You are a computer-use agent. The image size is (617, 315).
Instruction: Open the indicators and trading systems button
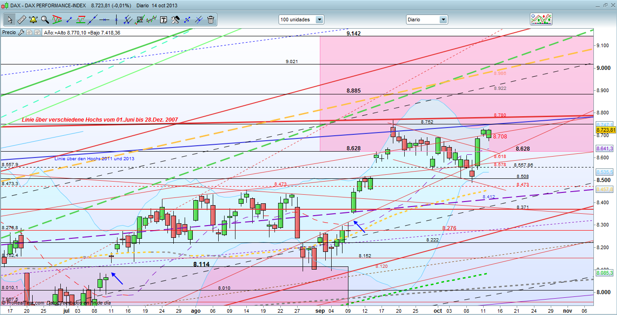pyautogui.click(x=541, y=19)
